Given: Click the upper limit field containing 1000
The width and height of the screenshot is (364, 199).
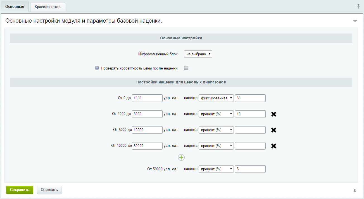Looking at the screenshot, I should coord(147,98).
